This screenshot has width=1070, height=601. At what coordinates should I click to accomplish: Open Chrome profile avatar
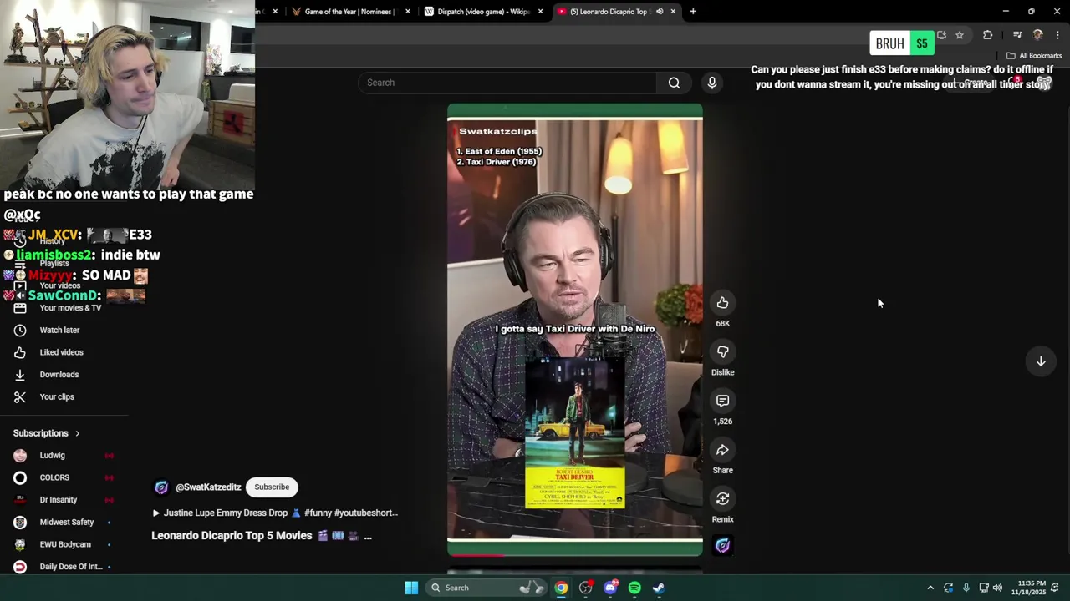pos(1037,35)
